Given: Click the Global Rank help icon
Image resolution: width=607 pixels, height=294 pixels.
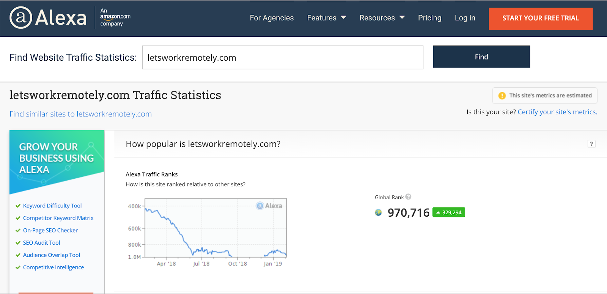Looking at the screenshot, I should click(408, 197).
